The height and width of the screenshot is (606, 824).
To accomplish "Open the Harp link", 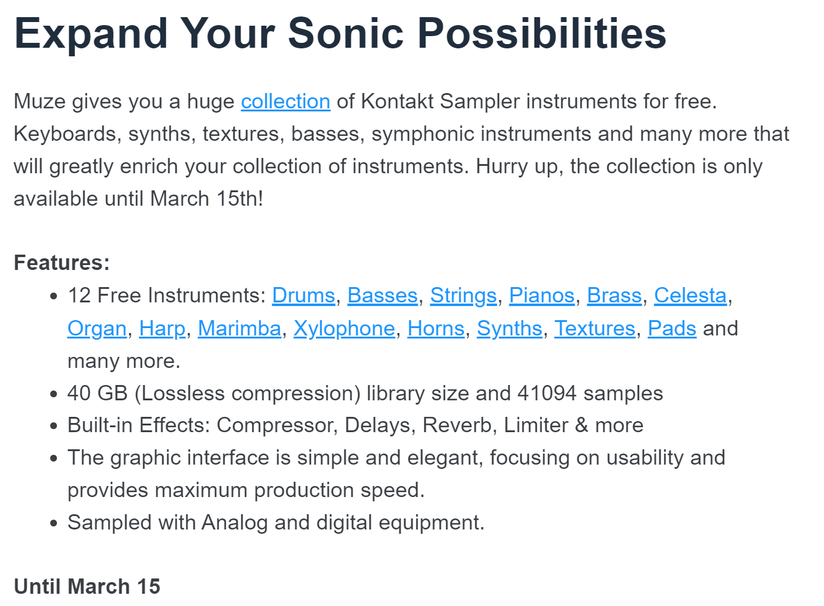I will tap(162, 329).
